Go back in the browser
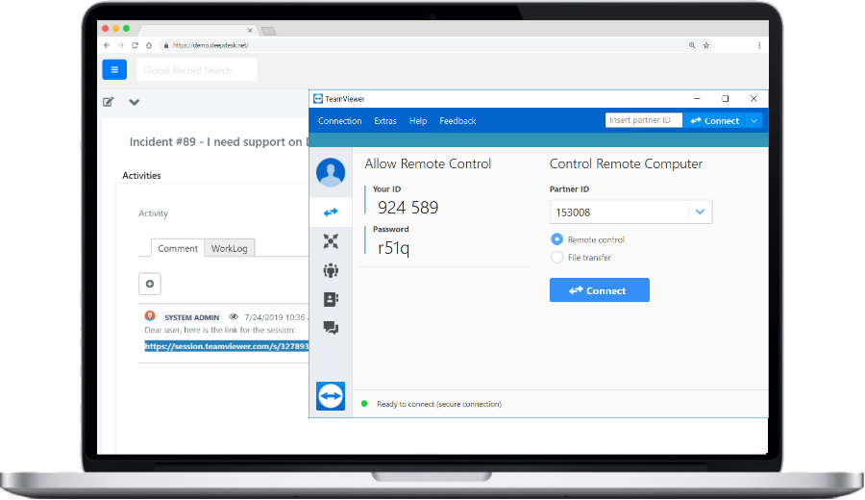This screenshot has height=500, width=865. pos(107,45)
